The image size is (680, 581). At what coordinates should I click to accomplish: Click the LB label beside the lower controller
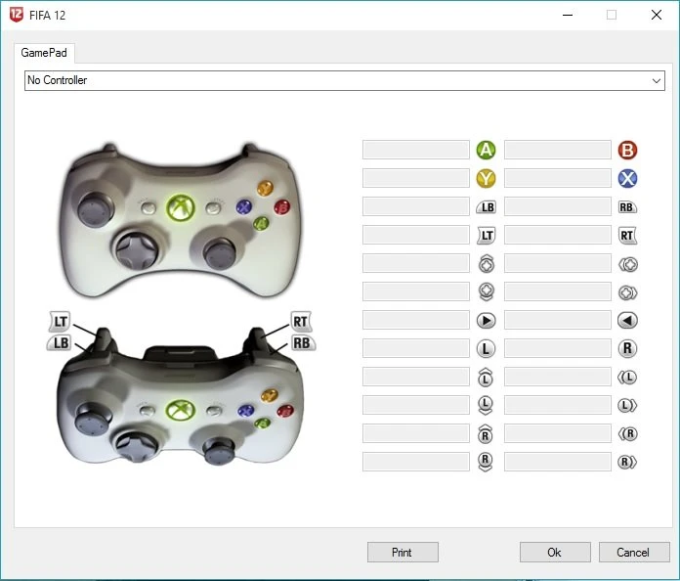click(x=60, y=343)
